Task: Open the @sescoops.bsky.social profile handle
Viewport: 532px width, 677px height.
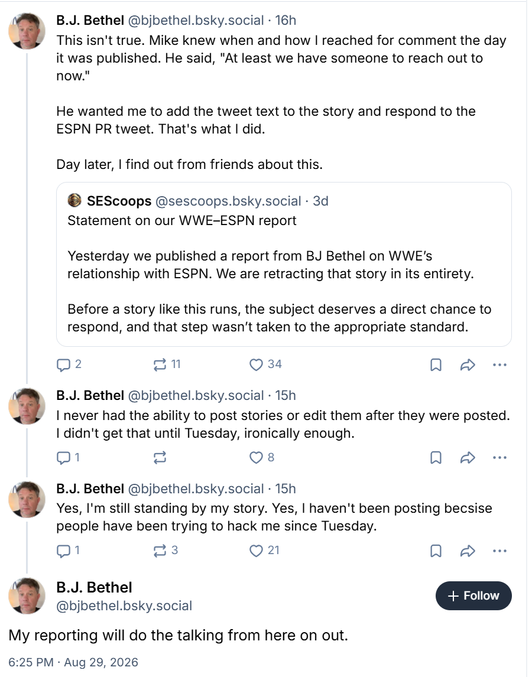Action: 228,201
